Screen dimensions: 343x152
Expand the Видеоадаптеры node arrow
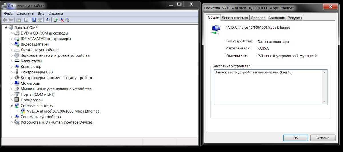click(12, 44)
